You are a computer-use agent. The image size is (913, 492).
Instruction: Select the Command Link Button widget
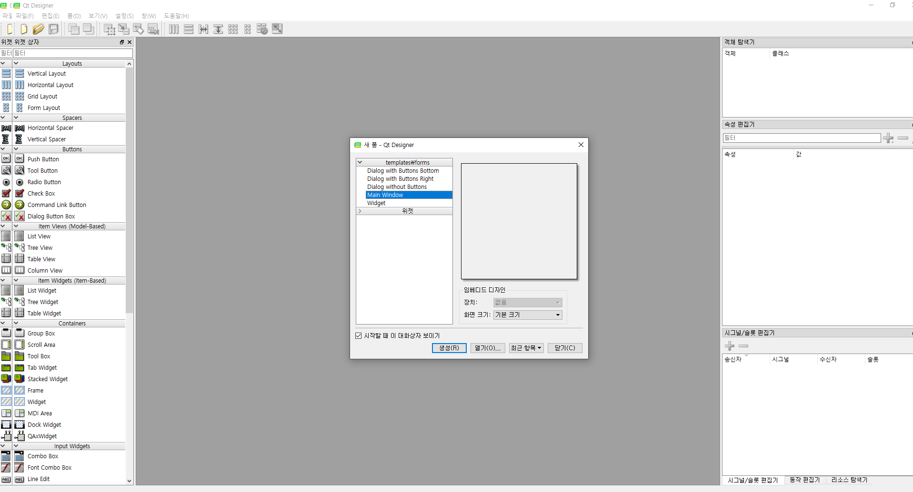pyautogui.click(x=57, y=205)
